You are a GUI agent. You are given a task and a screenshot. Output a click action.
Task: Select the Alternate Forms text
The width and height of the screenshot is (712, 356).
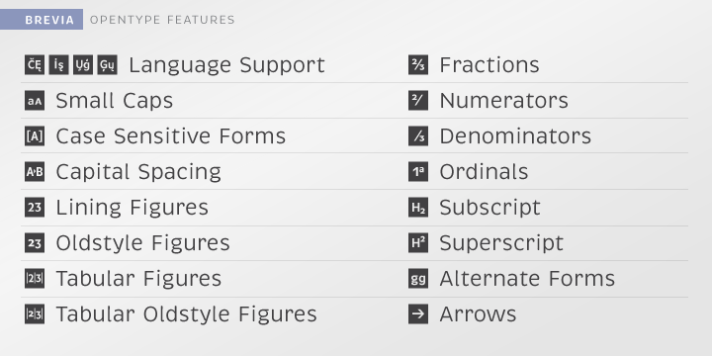coord(527,278)
